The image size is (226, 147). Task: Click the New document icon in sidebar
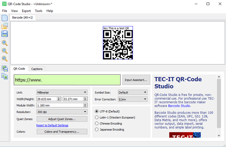point(4,18)
